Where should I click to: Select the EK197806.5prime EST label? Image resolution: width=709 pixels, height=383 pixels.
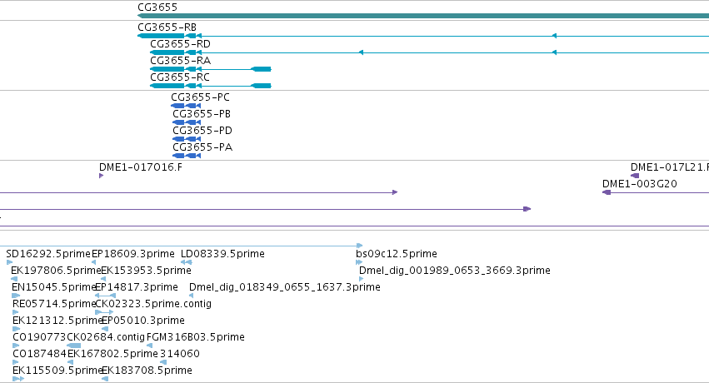pyautogui.click(x=55, y=271)
